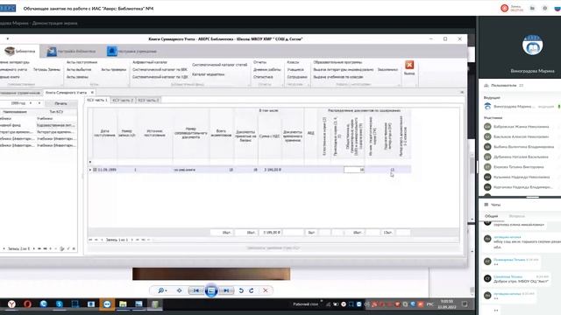Open Классы in ribbon
This screenshot has height=315, width=561.
click(293, 62)
